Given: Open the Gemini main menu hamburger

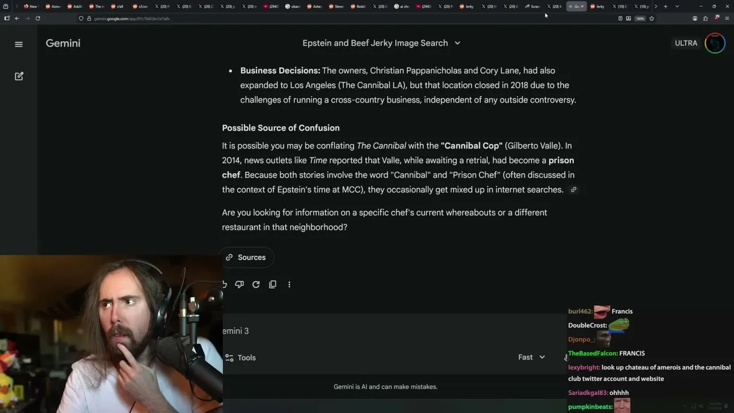Looking at the screenshot, I should tap(19, 44).
